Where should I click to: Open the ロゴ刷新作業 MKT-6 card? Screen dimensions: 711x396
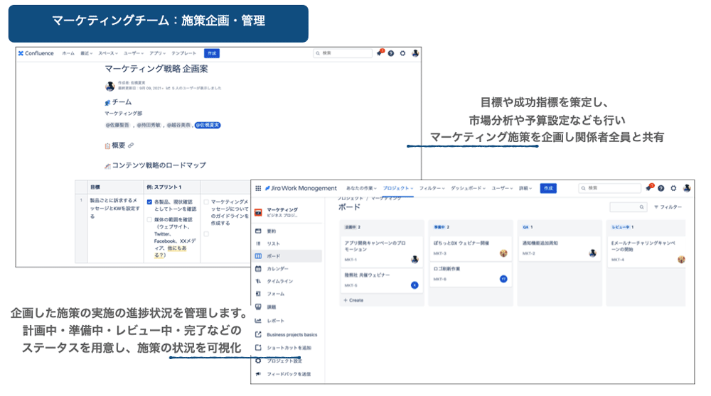470,274
